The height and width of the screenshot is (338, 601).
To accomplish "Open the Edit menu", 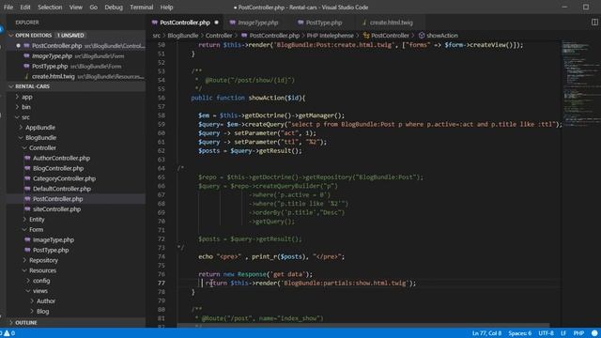I will pos(25,8).
